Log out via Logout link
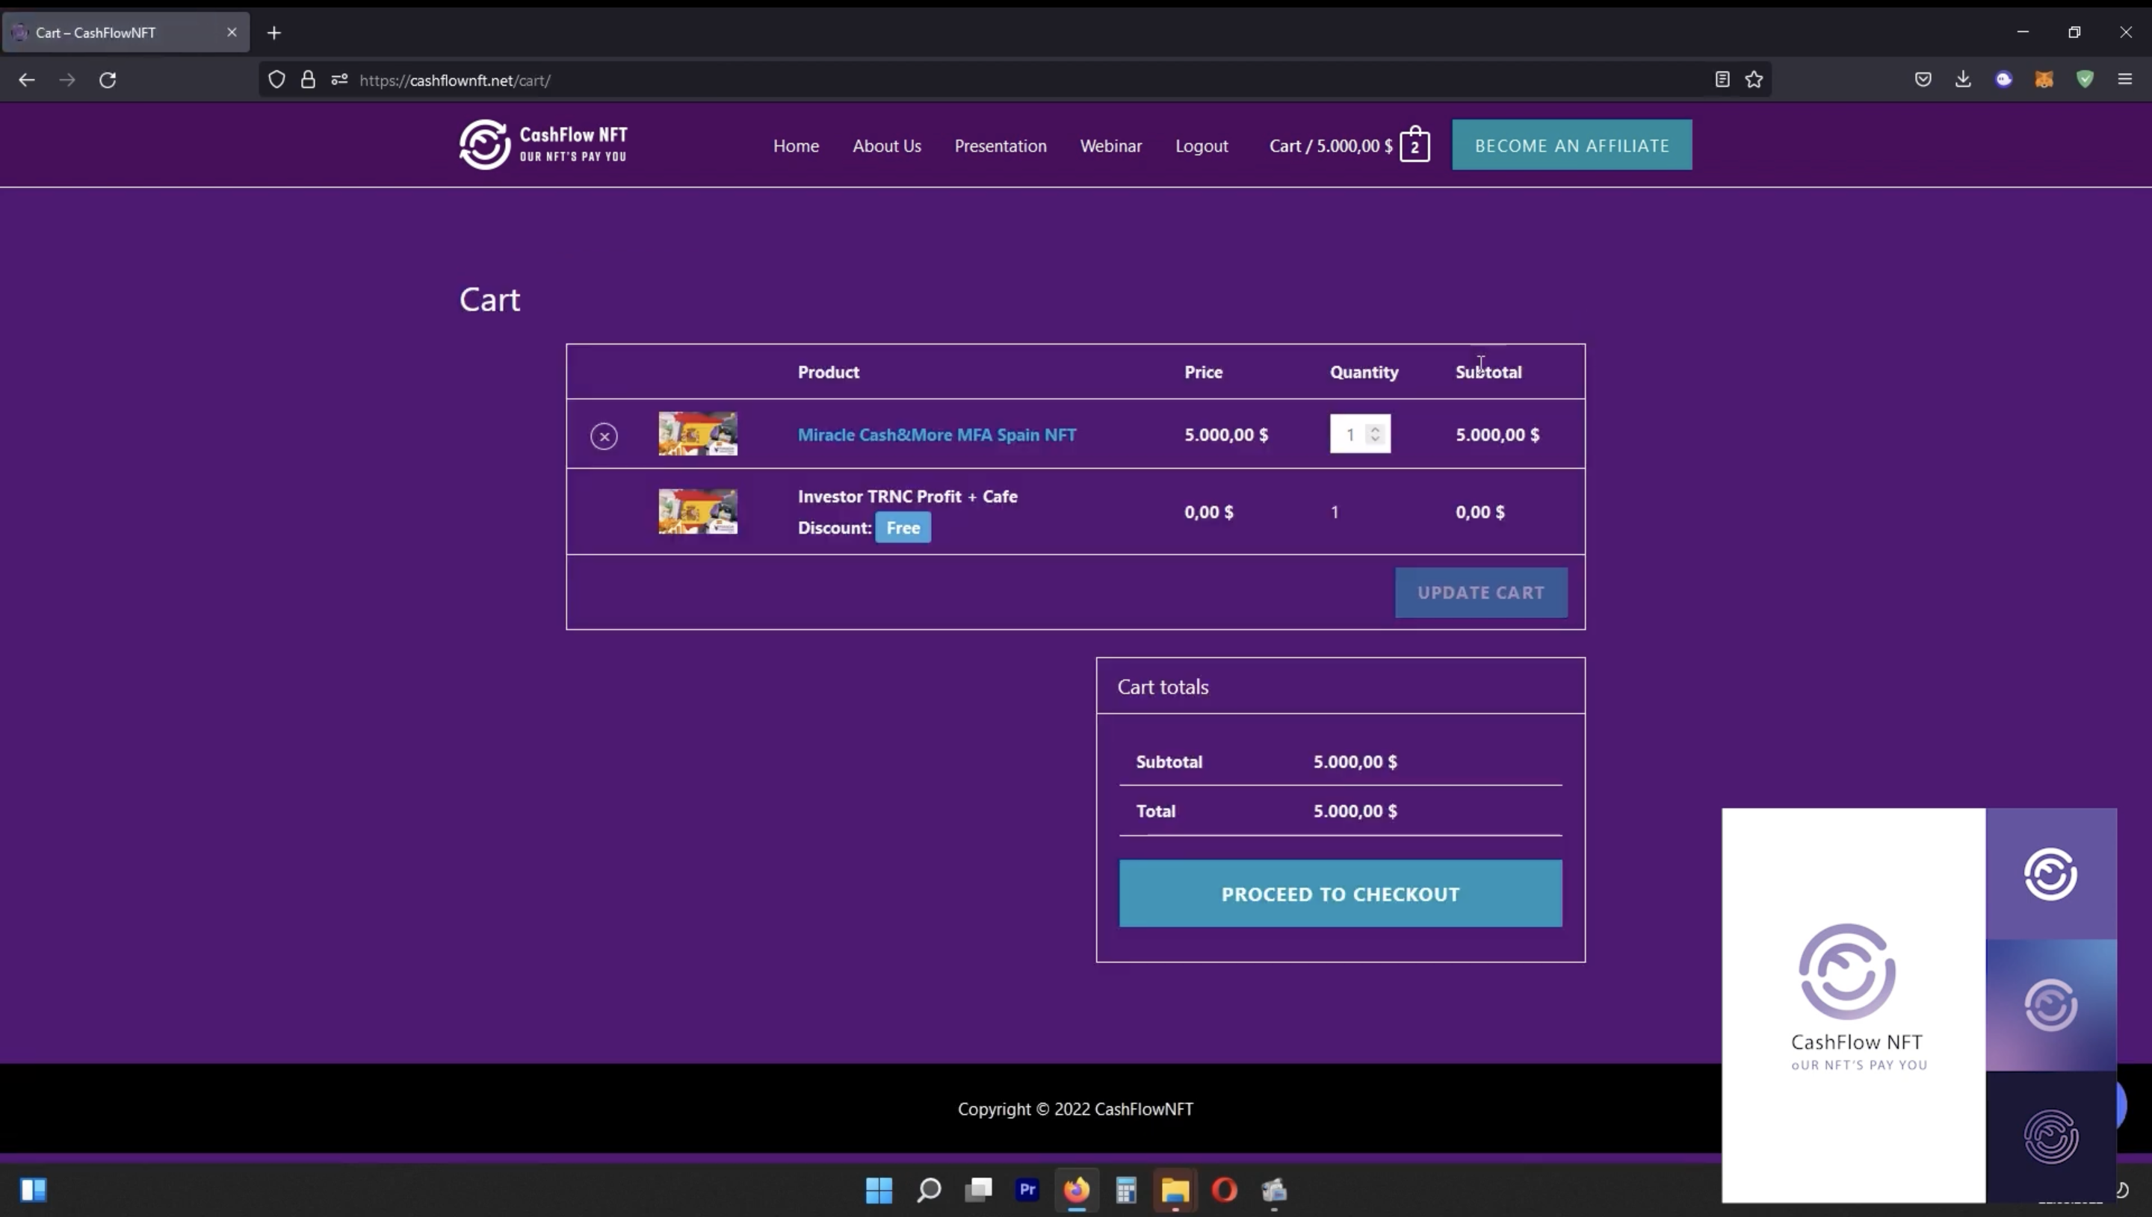The image size is (2152, 1217). point(1202,146)
